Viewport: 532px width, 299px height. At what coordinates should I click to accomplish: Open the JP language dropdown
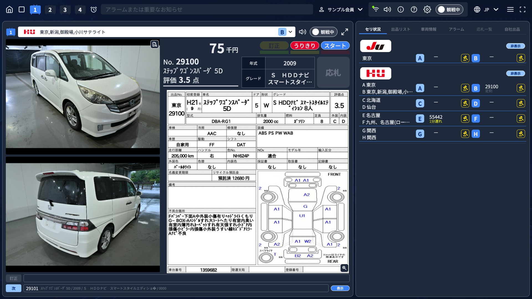486,10
